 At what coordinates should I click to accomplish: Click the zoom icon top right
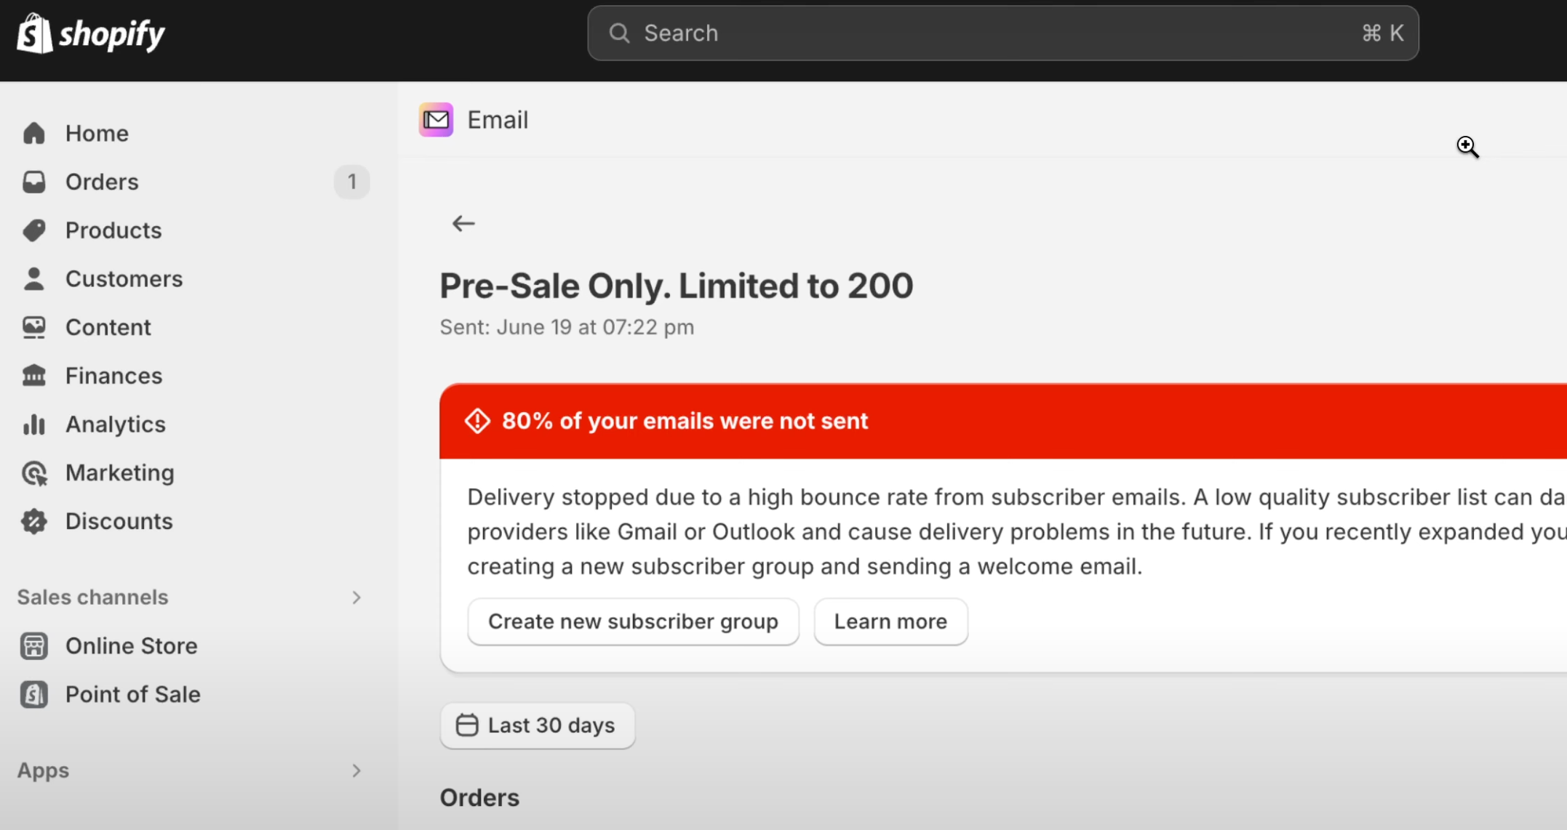[x=1467, y=146]
